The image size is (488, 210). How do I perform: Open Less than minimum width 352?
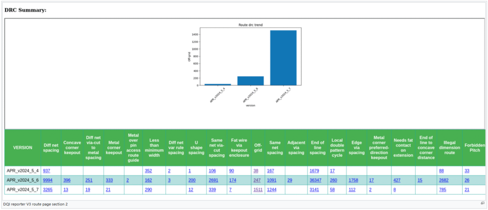148,170
